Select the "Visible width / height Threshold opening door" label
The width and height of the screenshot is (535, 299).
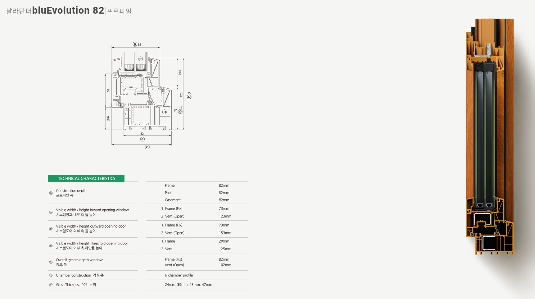[92, 243]
